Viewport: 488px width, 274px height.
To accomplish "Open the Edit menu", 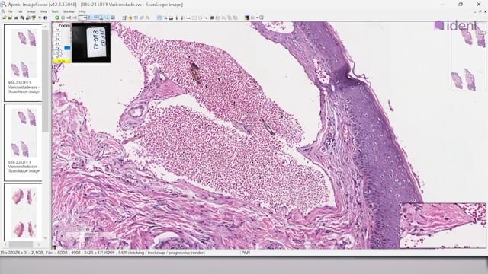I will (20, 11).
